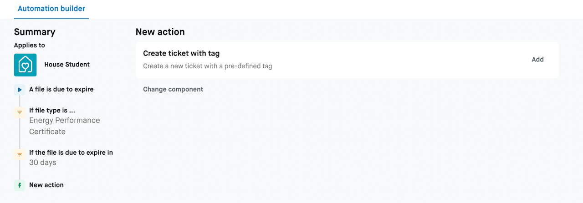Select the House Student label
This screenshot has height=203, width=583.
(x=67, y=65)
